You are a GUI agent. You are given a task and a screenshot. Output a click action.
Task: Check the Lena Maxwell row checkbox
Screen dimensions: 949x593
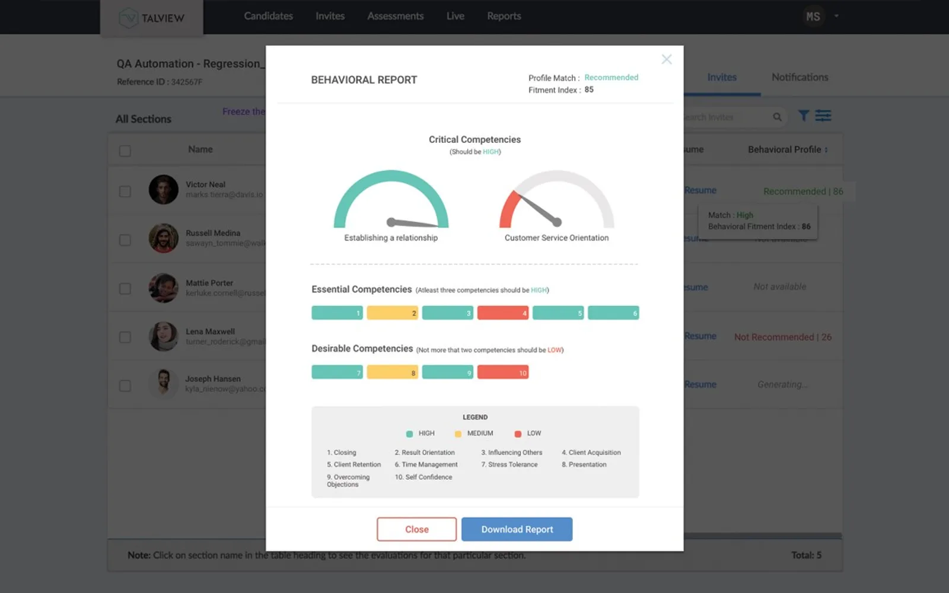point(125,337)
